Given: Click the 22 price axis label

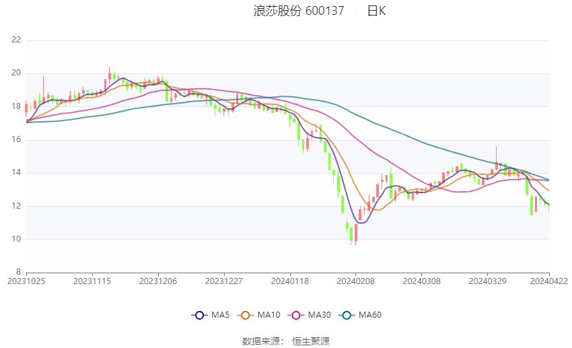Looking at the screenshot, I should [x=16, y=40].
